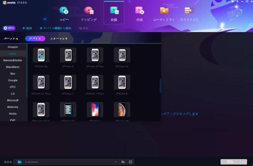This screenshot has width=253, height=166.
Task: Click the MP4 profile switcher button
Action: (9, 28)
